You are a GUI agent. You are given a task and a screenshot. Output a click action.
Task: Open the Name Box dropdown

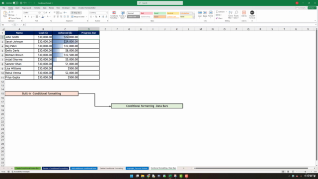point(12,25)
